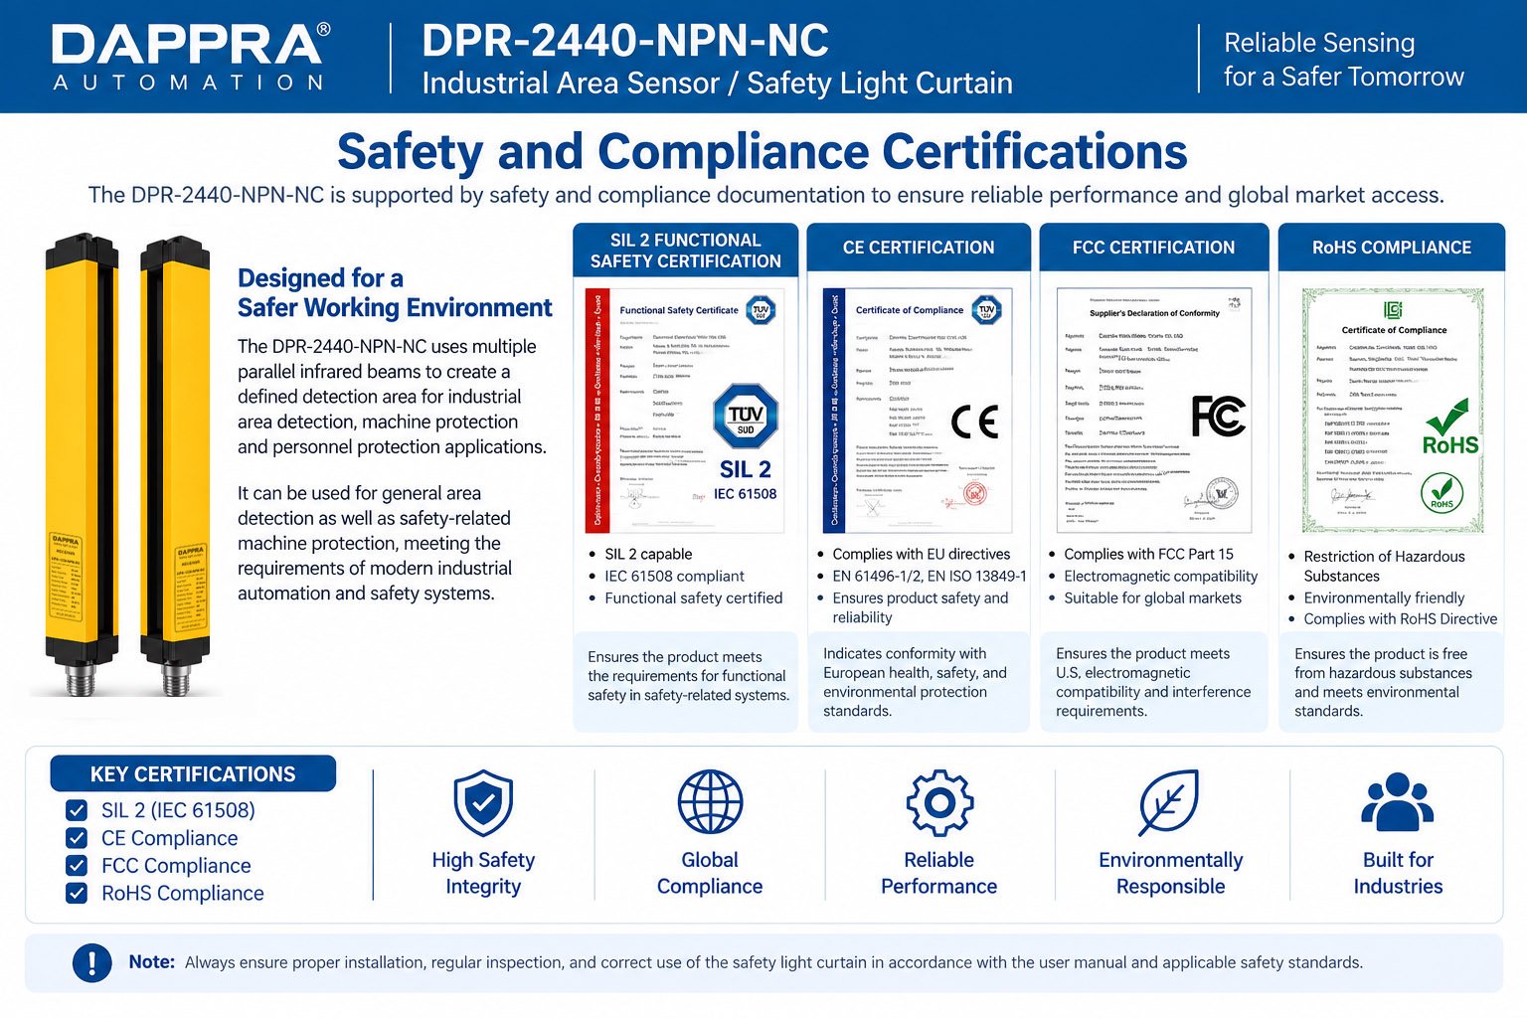Click Safety and Compliance Certifications heading
The height and width of the screenshot is (1018, 1527).
click(763, 151)
